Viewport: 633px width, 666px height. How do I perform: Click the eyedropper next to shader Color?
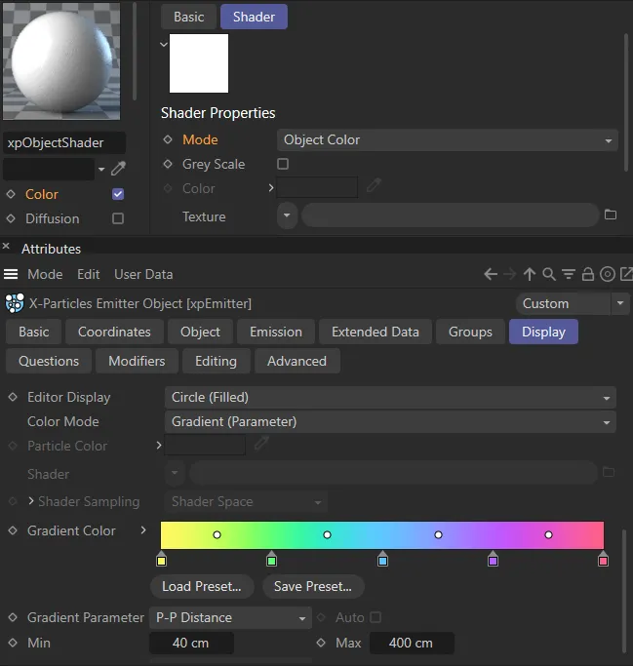374,185
